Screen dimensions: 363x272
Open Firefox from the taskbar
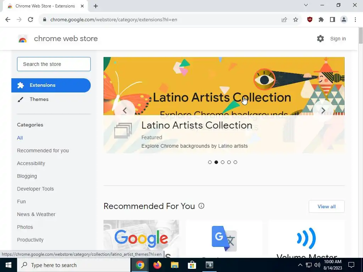157,265
